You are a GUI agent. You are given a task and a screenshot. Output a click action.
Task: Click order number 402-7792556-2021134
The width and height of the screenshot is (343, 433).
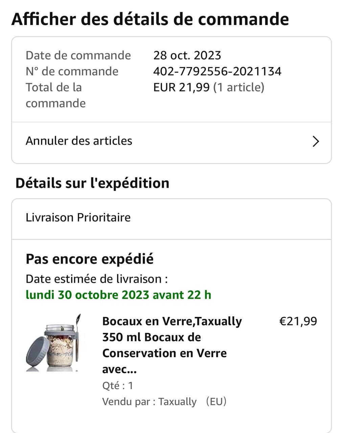[x=217, y=71]
